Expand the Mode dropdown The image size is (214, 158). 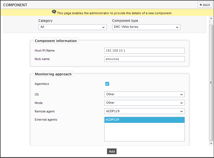tap(144, 103)
